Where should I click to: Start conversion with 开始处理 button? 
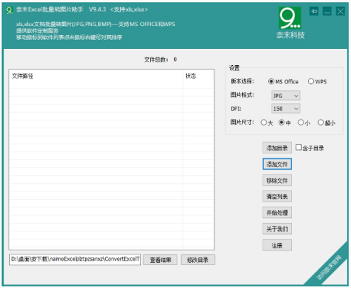(277, 212)
